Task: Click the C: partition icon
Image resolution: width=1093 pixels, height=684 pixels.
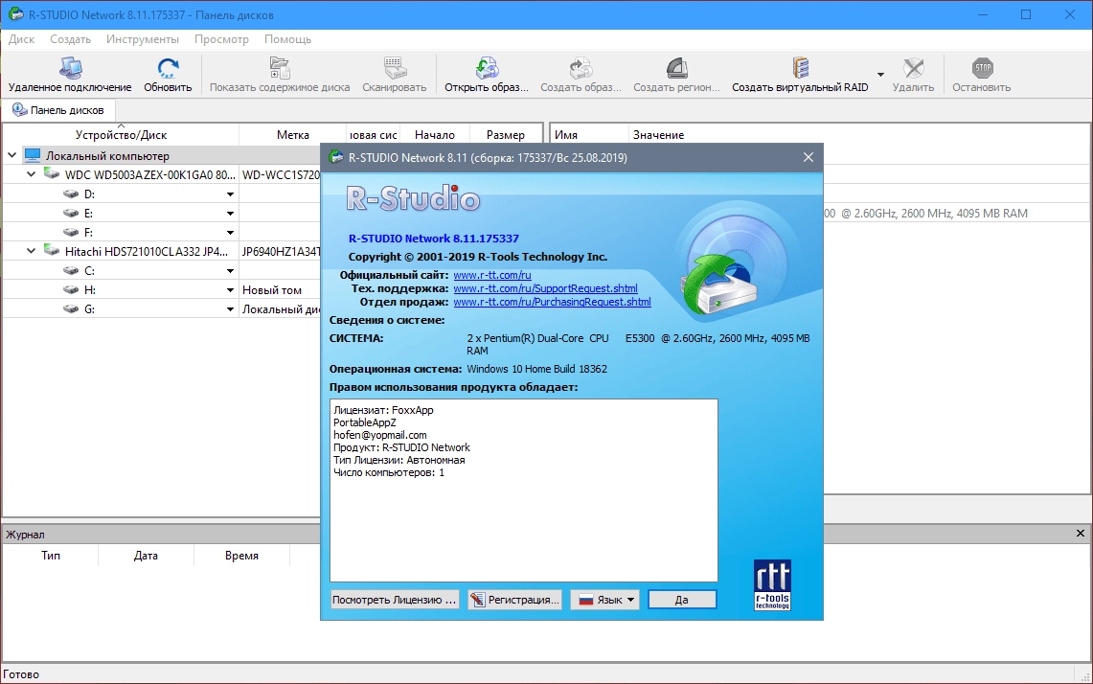Action: (70, 270)
